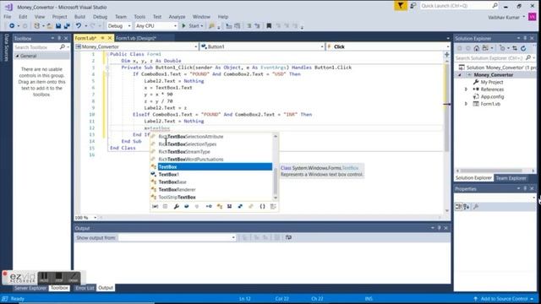Switch to Form1.vb [Design] tab
541x304 pixels.
pyautogui.click(x=136, y=38)
